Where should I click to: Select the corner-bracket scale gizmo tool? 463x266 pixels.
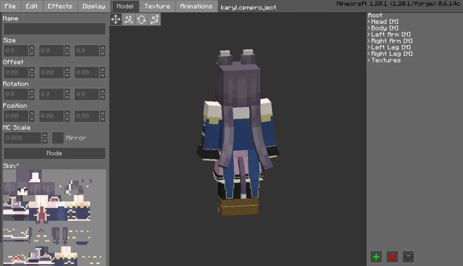128,19
